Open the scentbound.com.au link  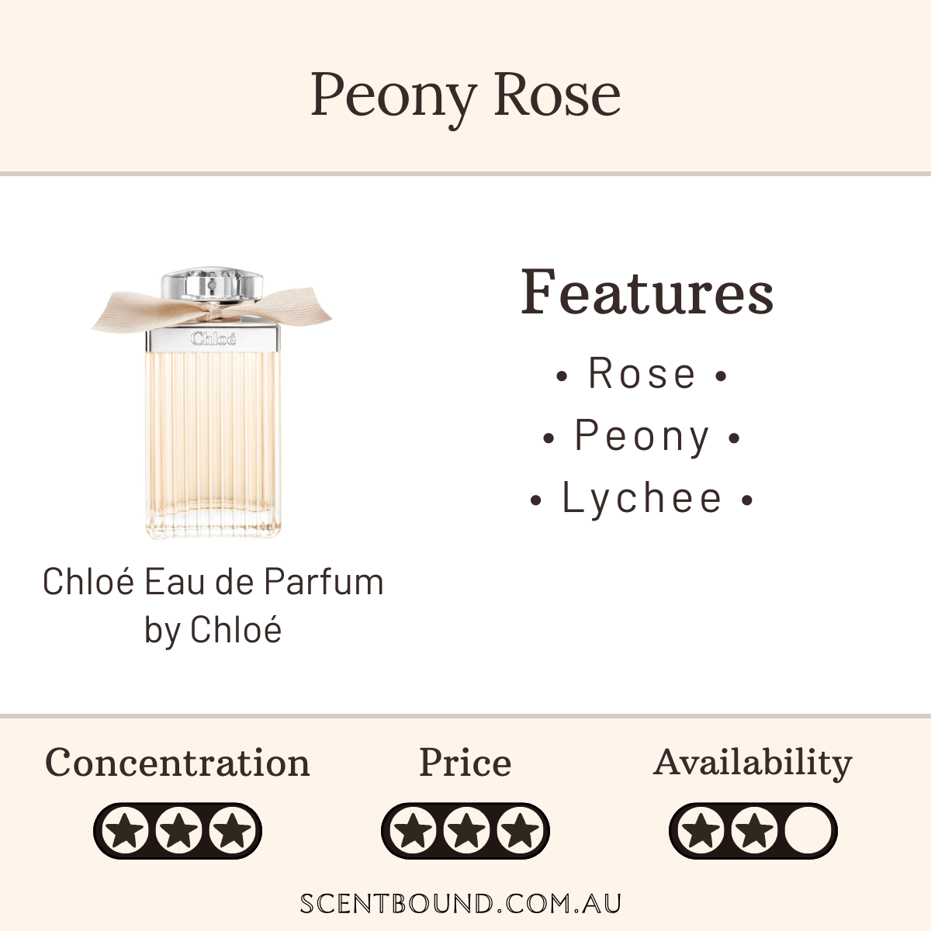[x=461, y=904]
